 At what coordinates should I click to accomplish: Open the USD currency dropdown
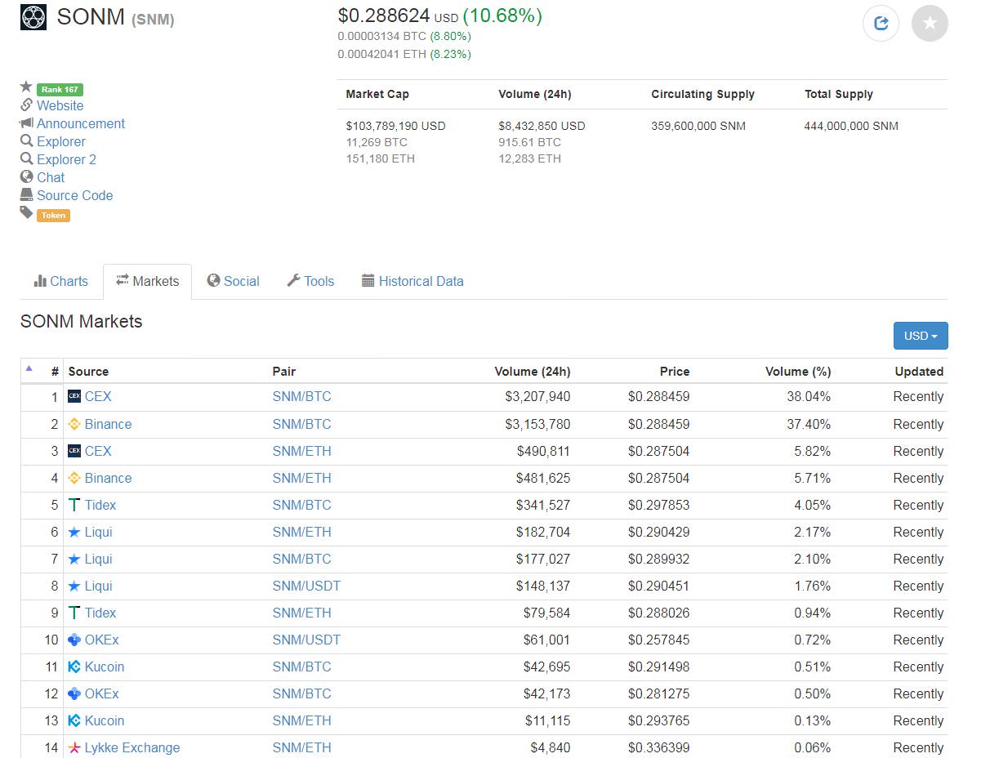click(921, 336)
